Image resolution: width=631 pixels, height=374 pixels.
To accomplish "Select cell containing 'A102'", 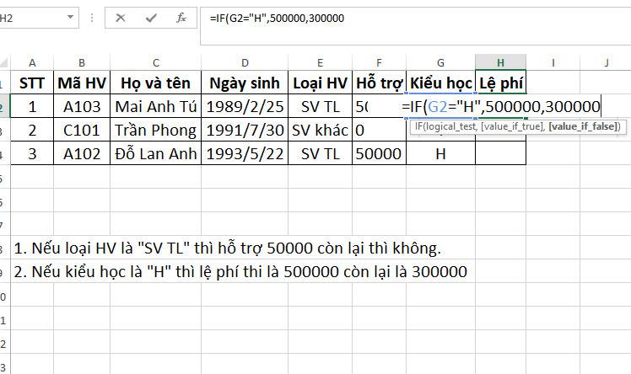I will pyautogui.click(x=82, y=153).
